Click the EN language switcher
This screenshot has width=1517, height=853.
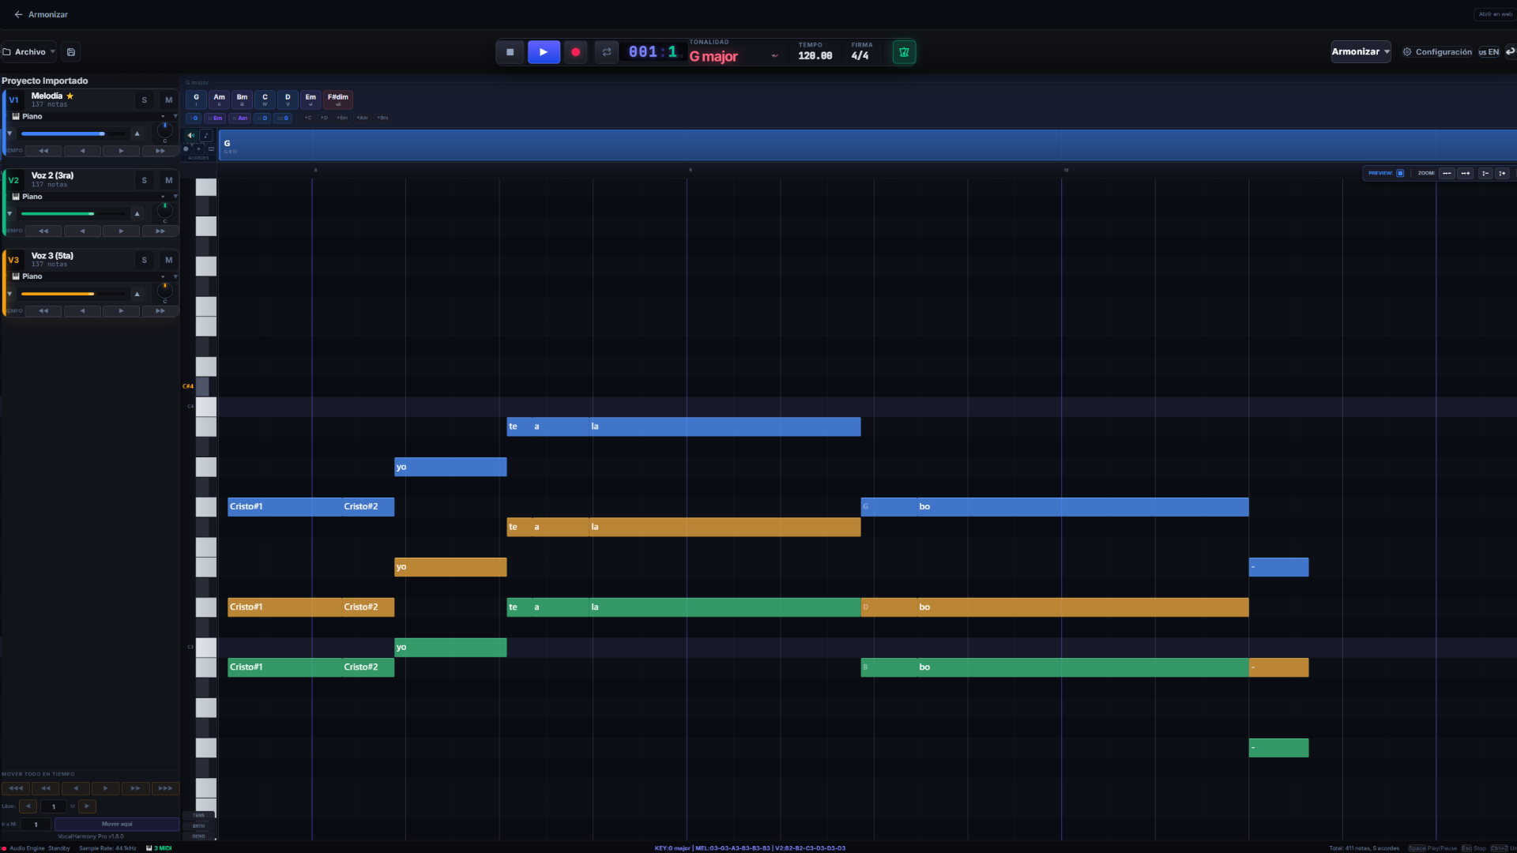tap(1490, 52)
